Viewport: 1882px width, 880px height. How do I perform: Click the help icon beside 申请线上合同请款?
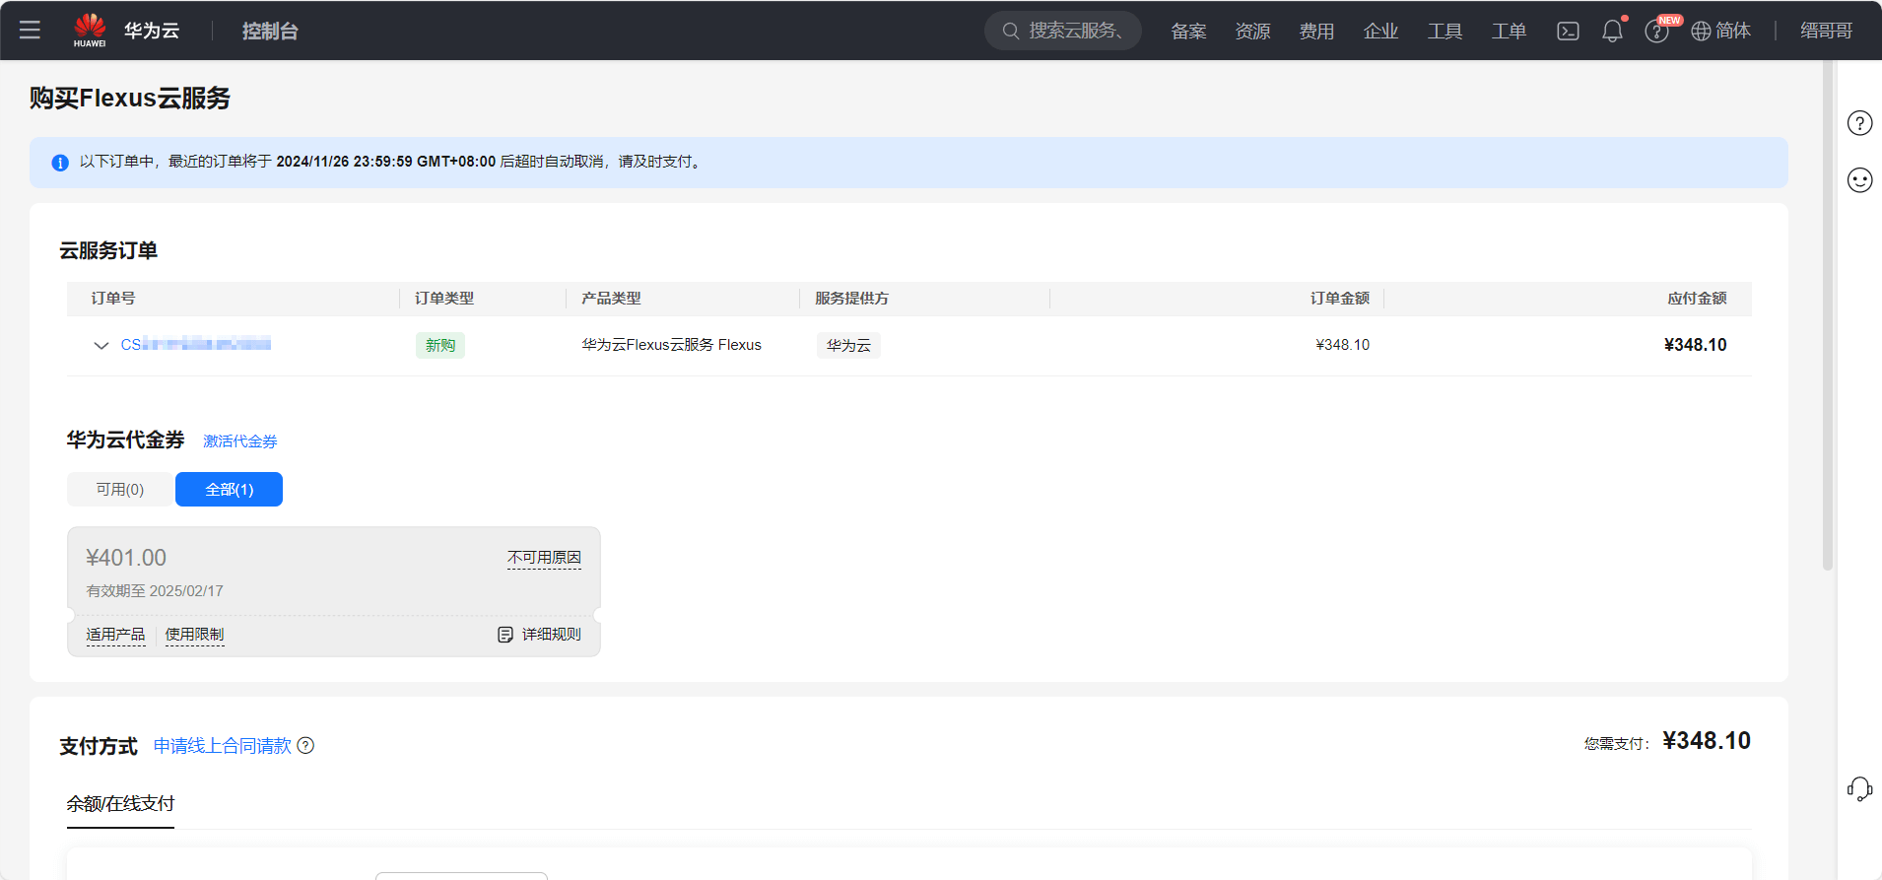tap(305, 746)
